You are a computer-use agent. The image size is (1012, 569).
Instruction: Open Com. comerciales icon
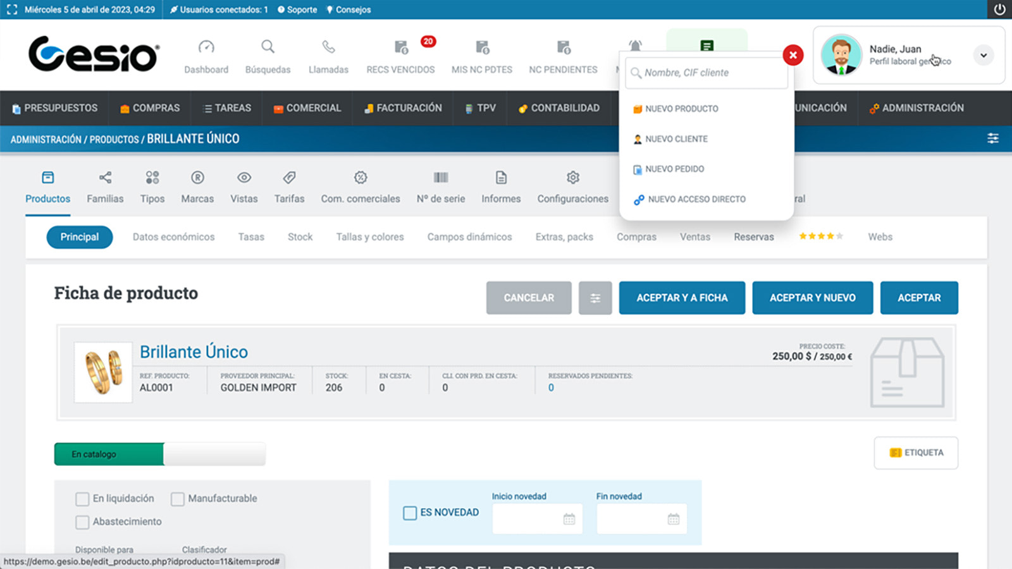(x=361, y=178)
